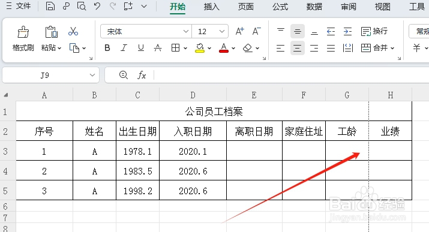Toggle strikethrough formatting
Screen dimensions: 429x232
(x=158, y=48)
